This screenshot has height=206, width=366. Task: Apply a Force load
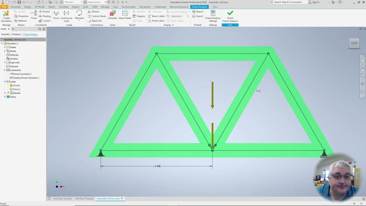coord(56,15)
